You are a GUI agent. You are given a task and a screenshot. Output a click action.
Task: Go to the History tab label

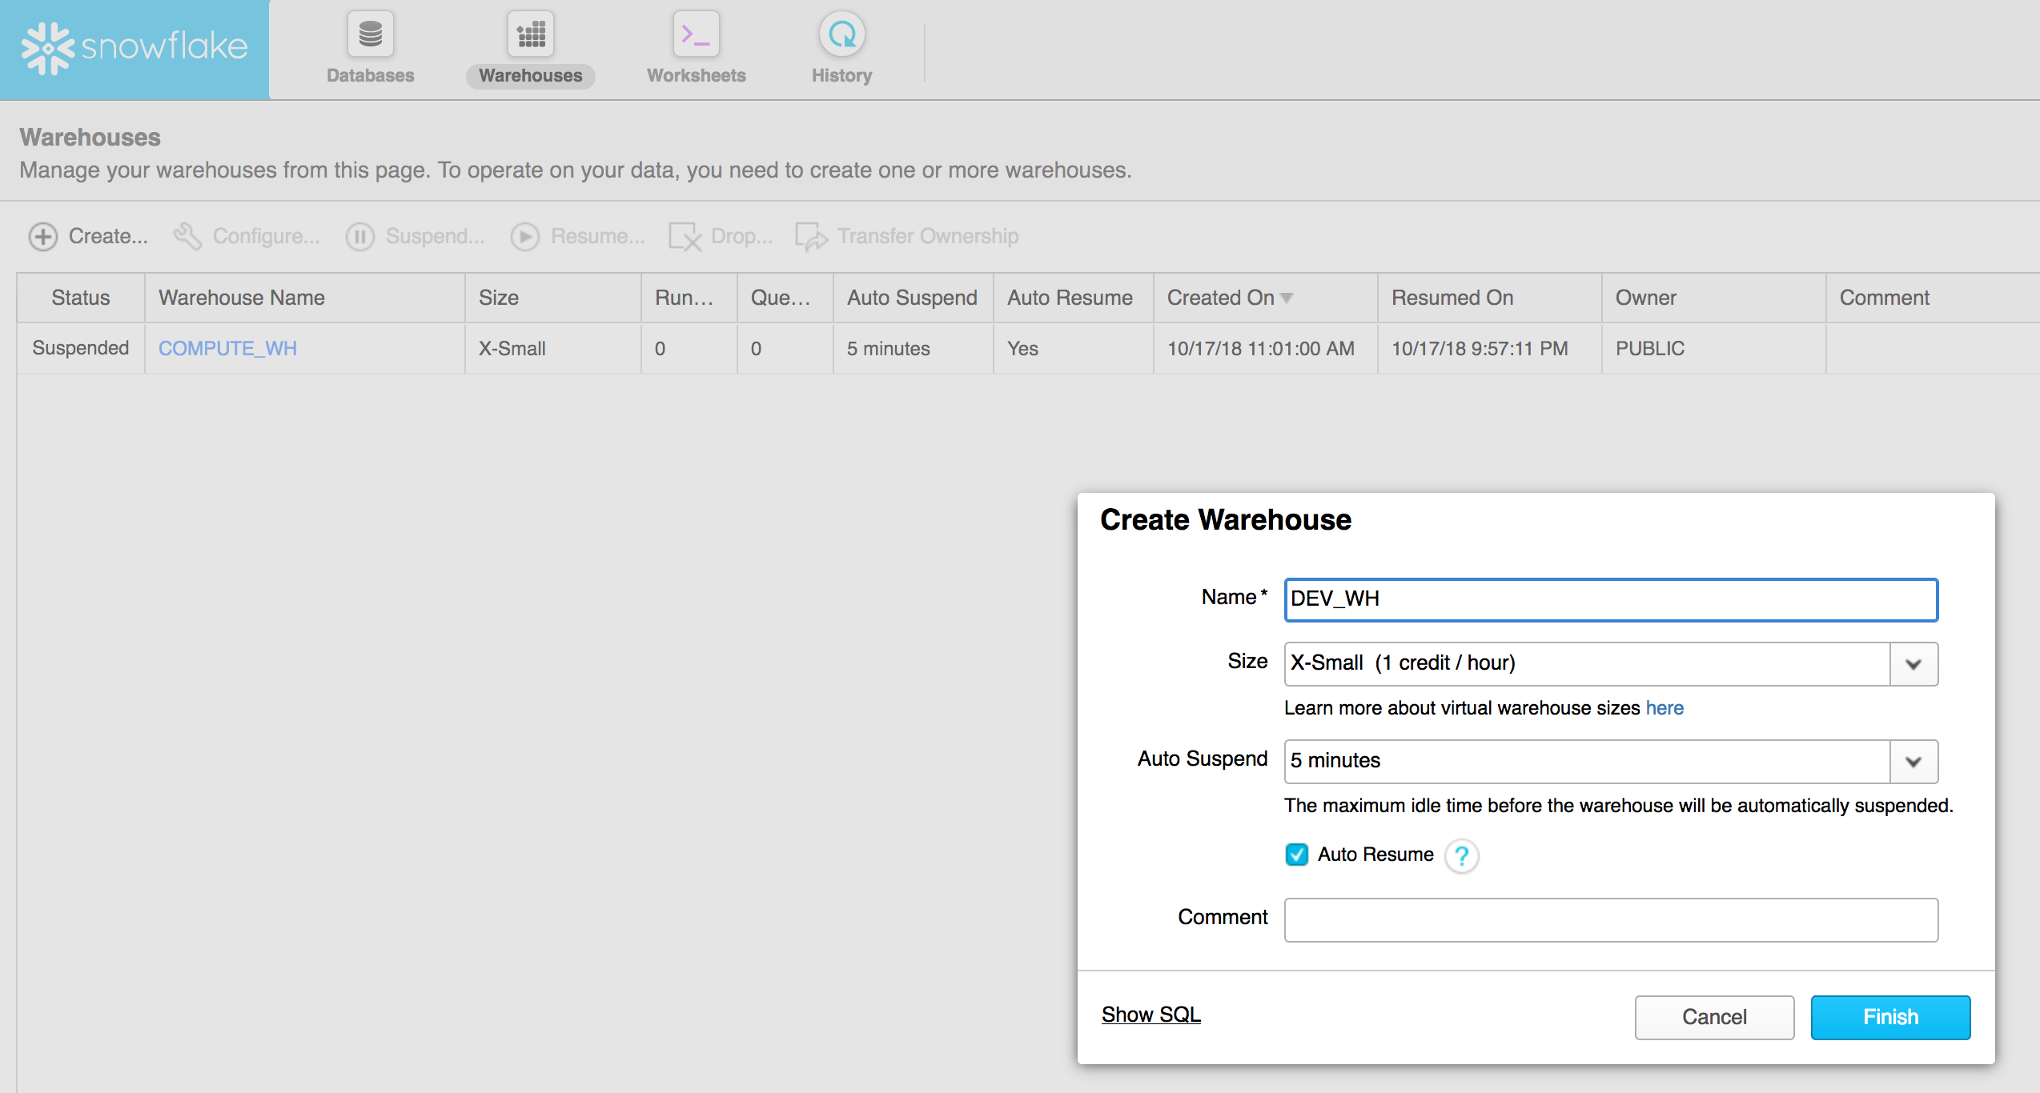point(841,76)
